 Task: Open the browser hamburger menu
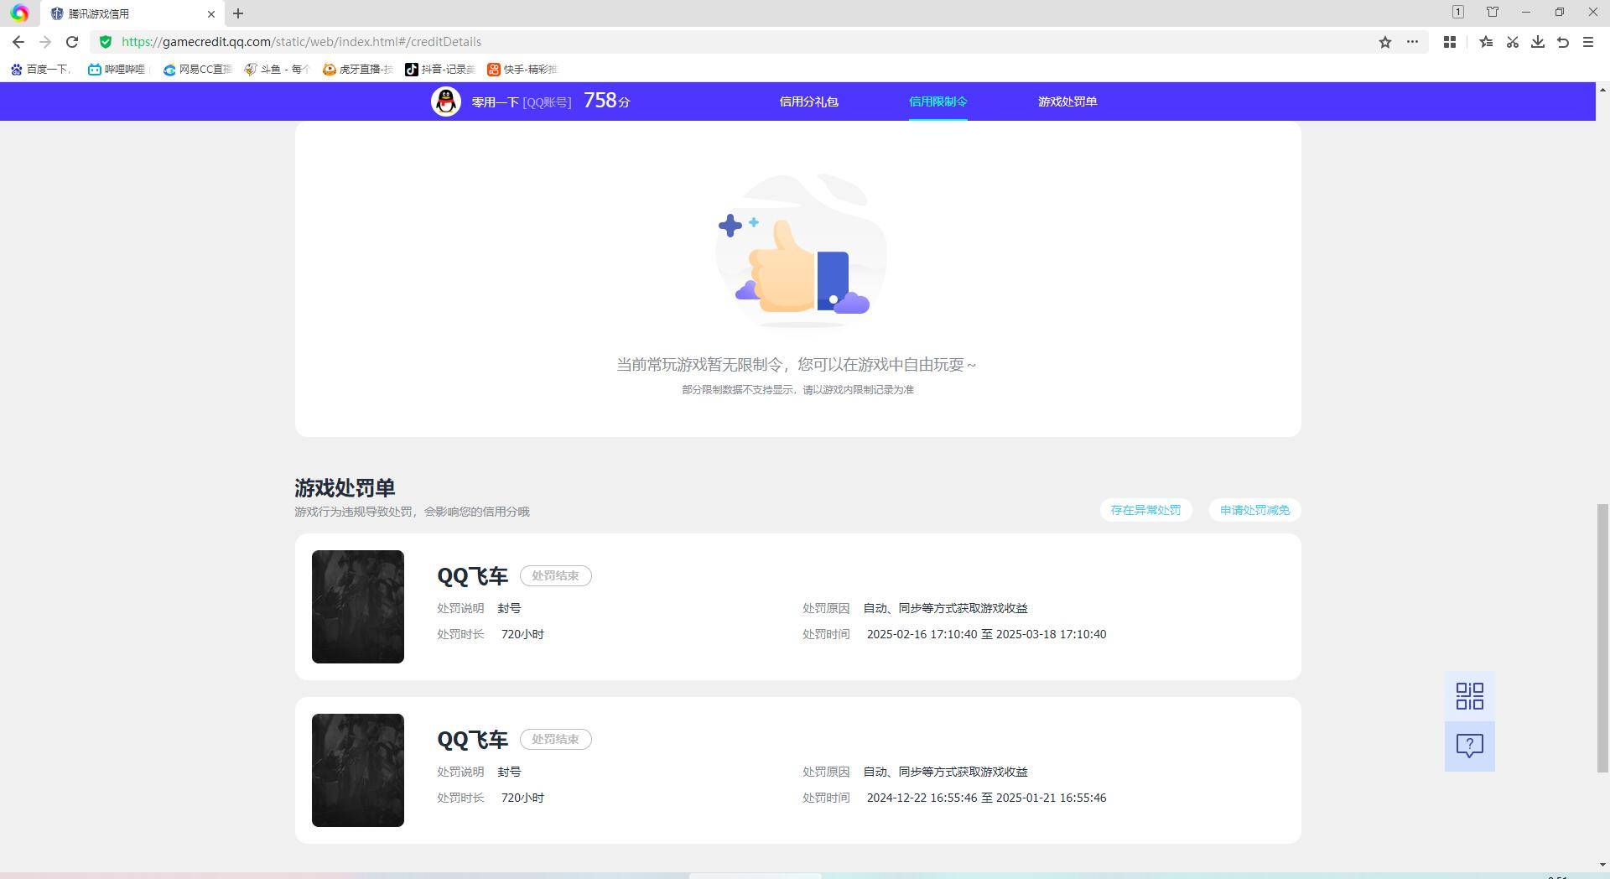(x=1588, y=42)
